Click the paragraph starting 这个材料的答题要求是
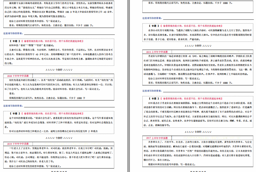The width and height of the screenshot is (256, 172). coord(59,122)
